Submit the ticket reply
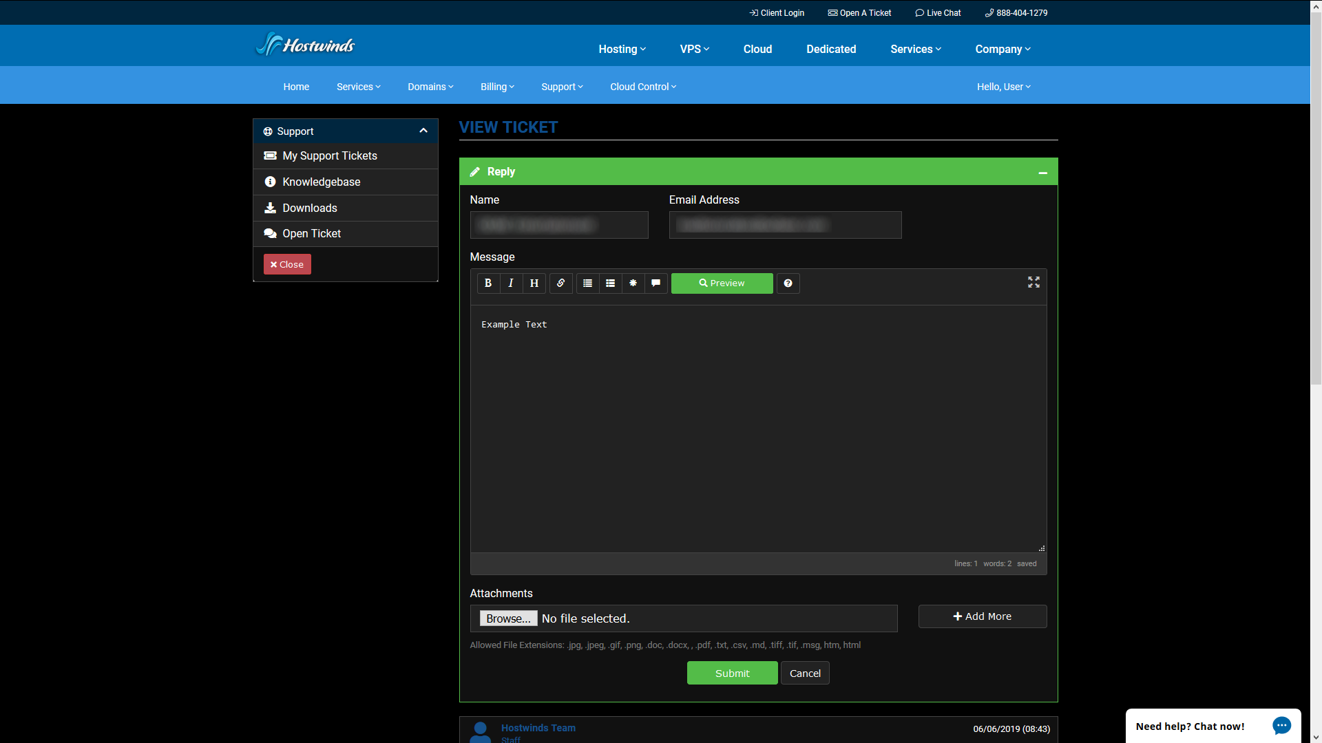1322x743 pixels. pos(732,673)
